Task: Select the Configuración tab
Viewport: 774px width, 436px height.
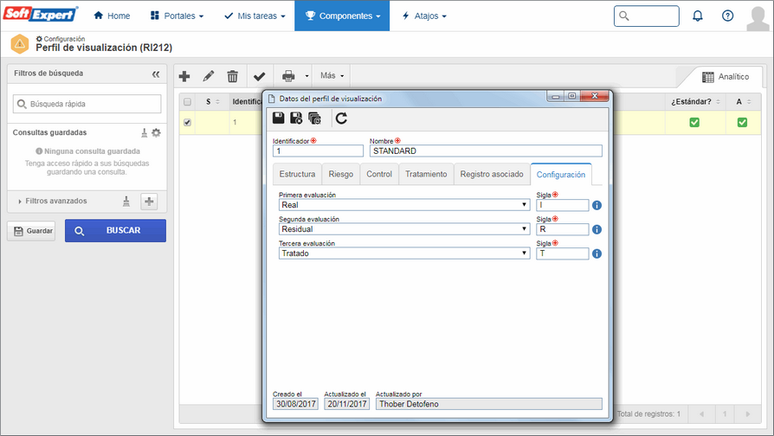Action: [561, 175]
